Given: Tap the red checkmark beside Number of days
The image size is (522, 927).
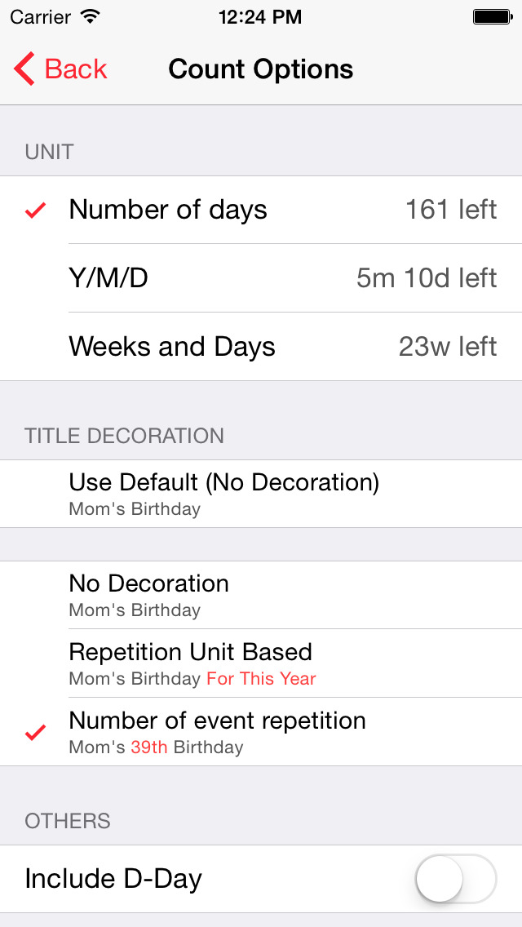Looking at the screenshot, I should click(x=35, y=211).
